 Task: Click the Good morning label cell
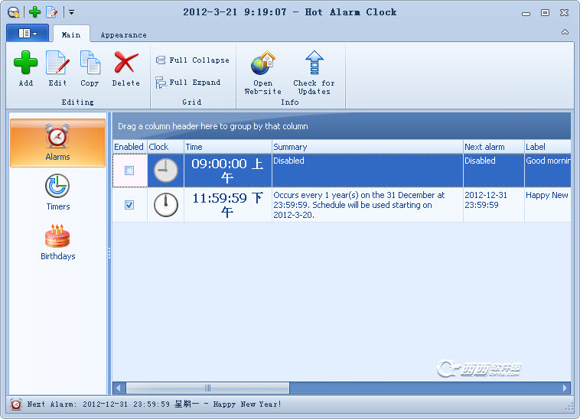click(x=547, y=171)
